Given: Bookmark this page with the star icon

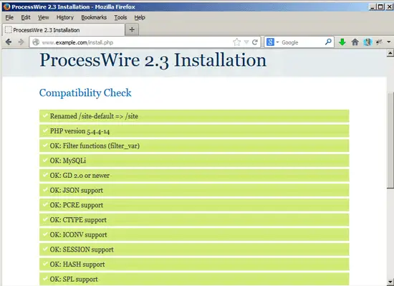Looking at the screenshot, I should 236,42.
